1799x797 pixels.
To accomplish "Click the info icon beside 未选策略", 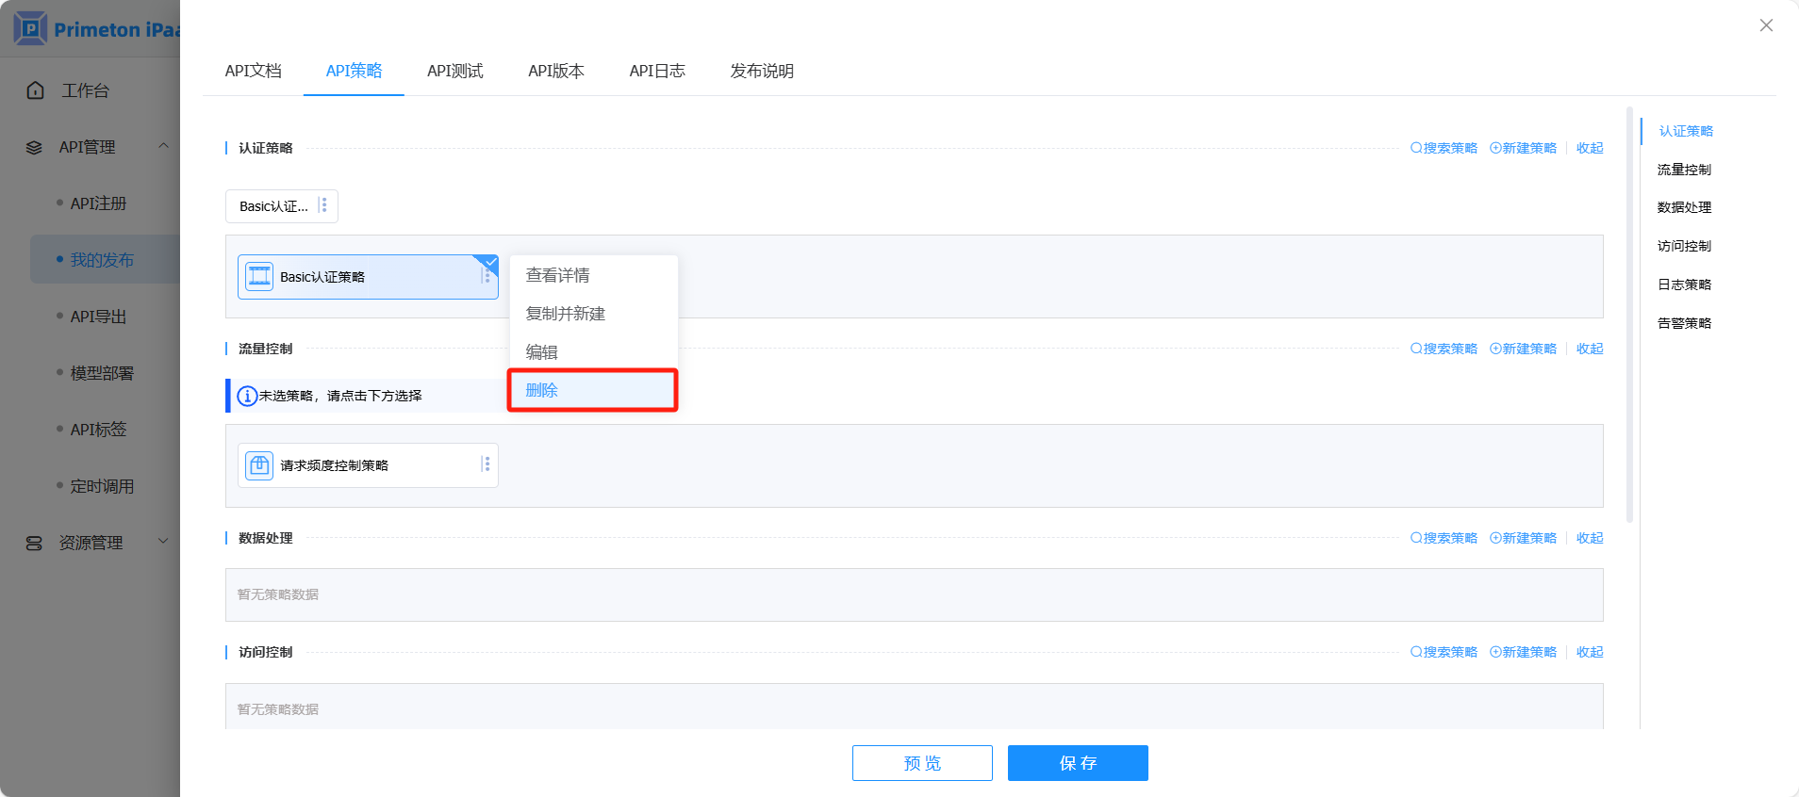I will 247,396.
